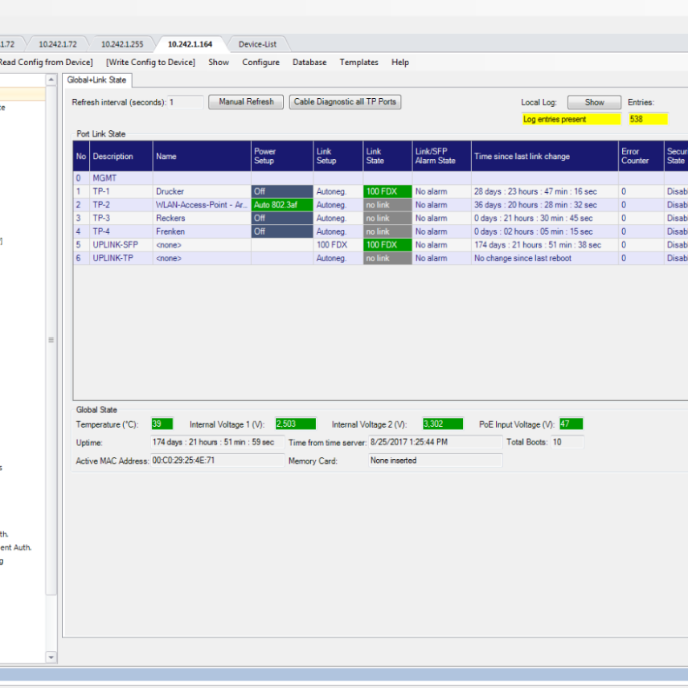Select the MGMT row

click(x=380, y=178)
